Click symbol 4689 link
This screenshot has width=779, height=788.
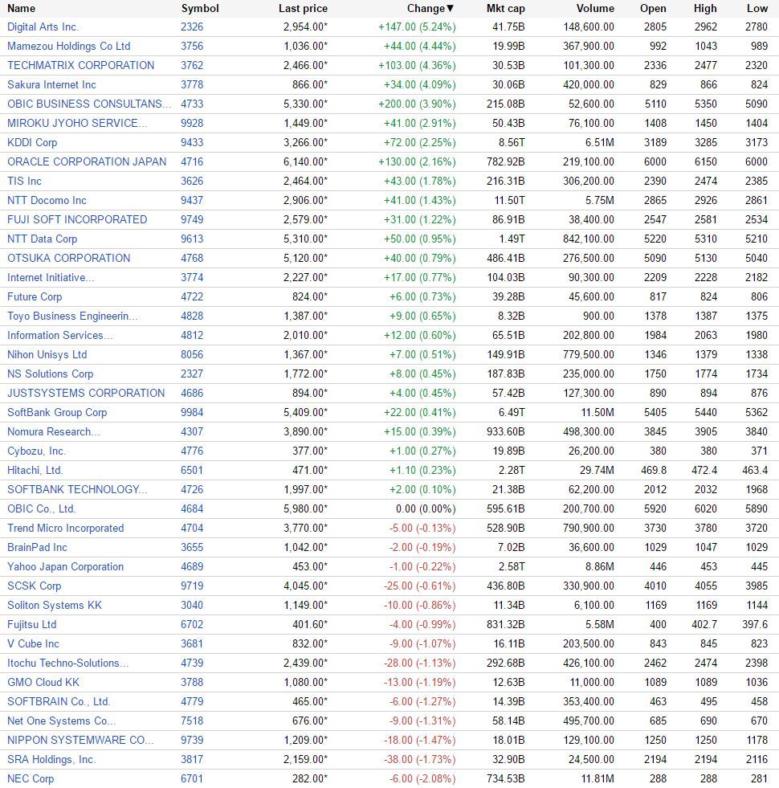click(x=192, y=566)
